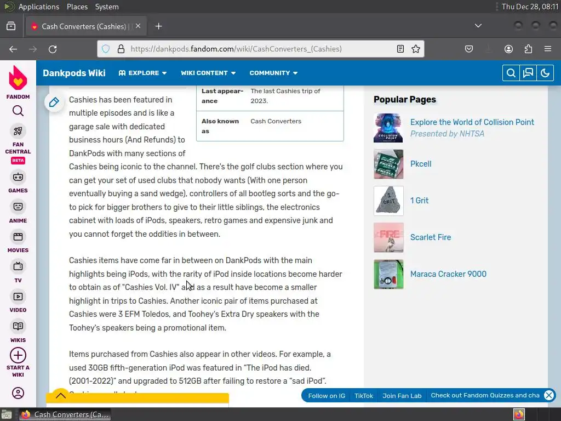561x421 pixels.
Task: Open the Applications menu
Action: (x=39, y=7)
